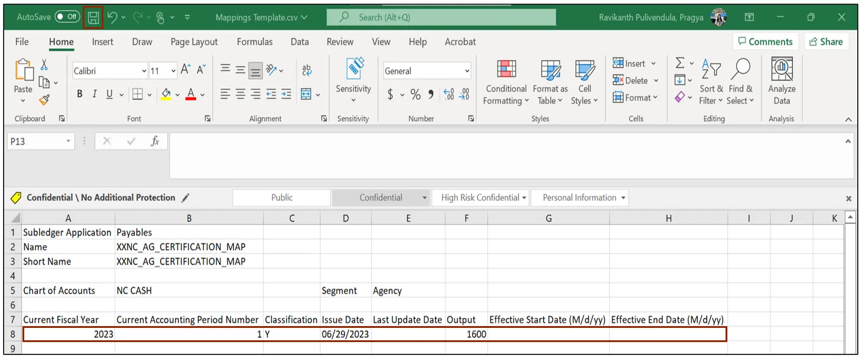Click the Comments button
Viewport: 862px width, 358px height.
tap(765, 41)
